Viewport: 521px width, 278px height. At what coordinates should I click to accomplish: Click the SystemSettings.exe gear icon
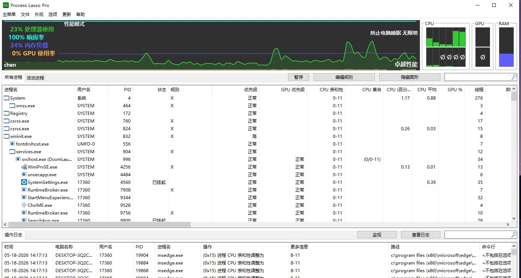pyautogui.click(x=24, y=182)
